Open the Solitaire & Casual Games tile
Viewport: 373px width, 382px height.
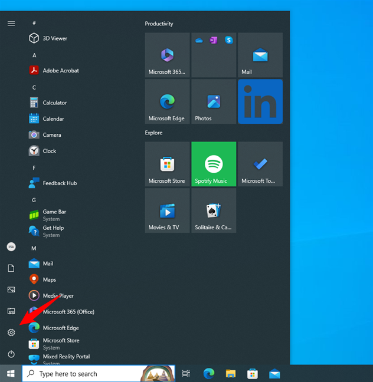pos(214,210)
